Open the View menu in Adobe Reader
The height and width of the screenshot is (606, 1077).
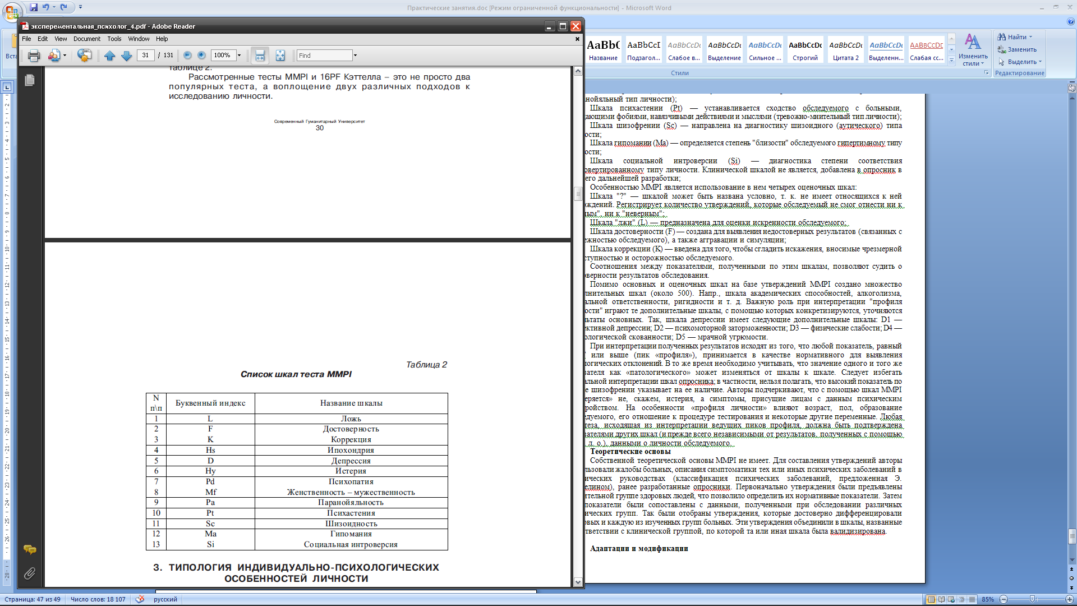point(61,39)
